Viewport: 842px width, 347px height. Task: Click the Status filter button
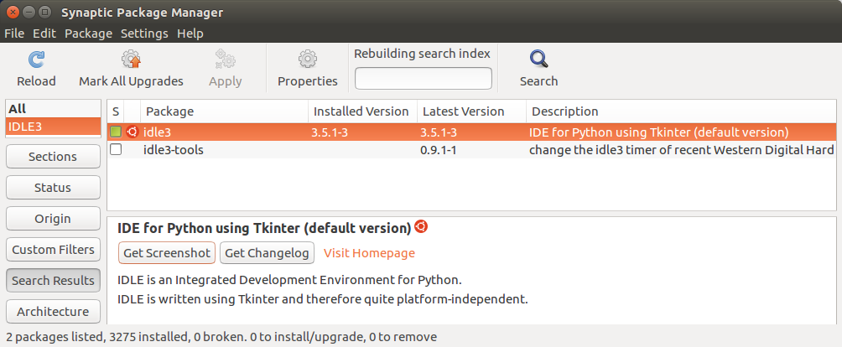click(53, 188)
